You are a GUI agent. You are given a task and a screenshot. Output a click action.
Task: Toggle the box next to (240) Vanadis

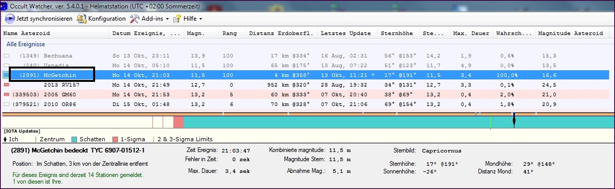click(7, 65)
